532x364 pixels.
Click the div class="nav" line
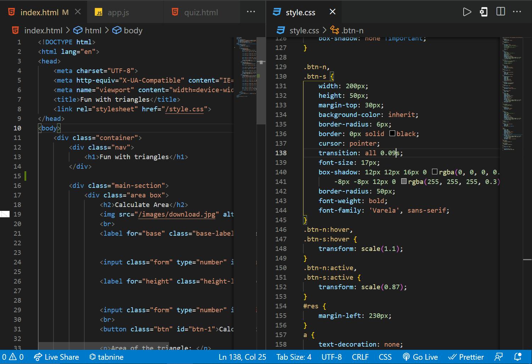(101, 147)
